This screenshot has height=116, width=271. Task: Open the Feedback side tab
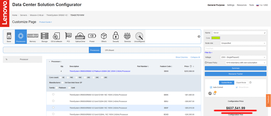pos(268,101)
